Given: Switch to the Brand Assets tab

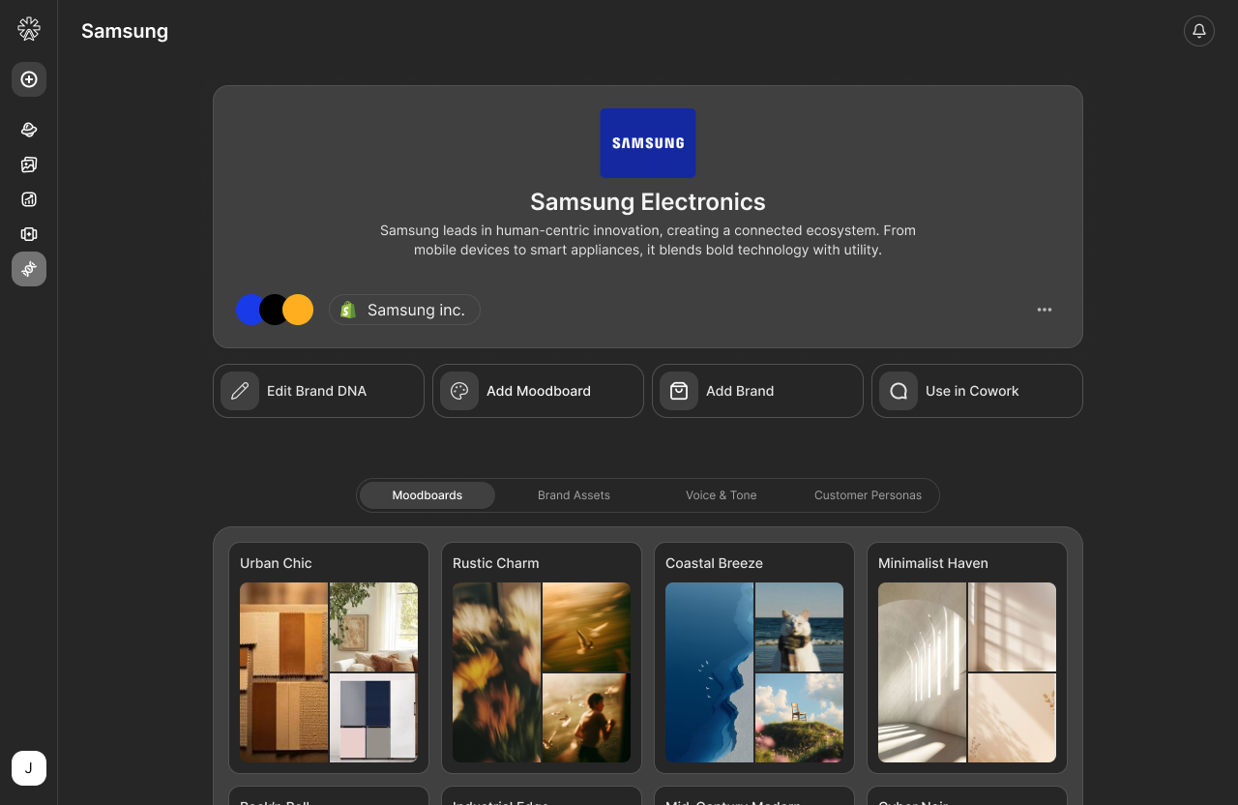Looking at the screenshot, I should coord(574,495).
